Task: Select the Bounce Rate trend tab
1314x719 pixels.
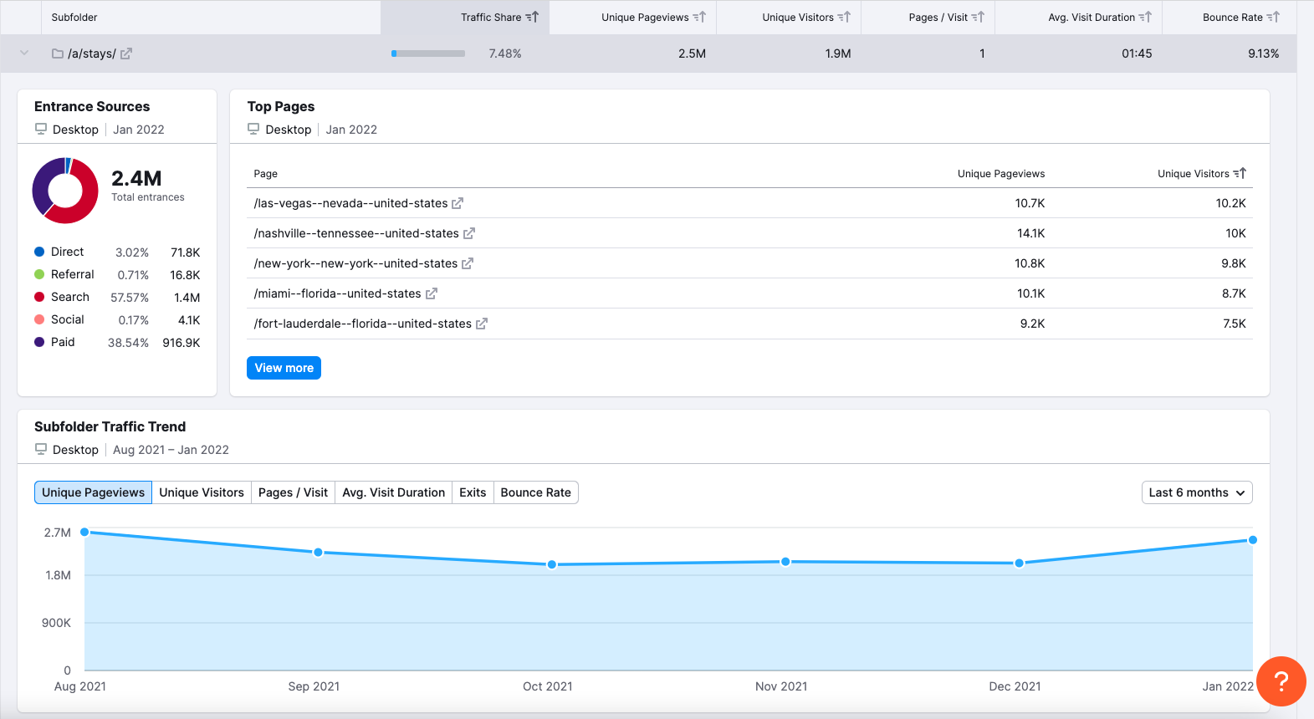Action: point(535,492)
